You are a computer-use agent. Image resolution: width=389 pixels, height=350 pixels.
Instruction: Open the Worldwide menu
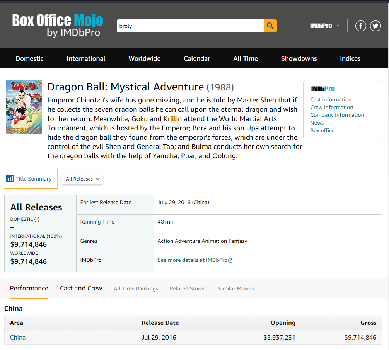pos(144,58)
